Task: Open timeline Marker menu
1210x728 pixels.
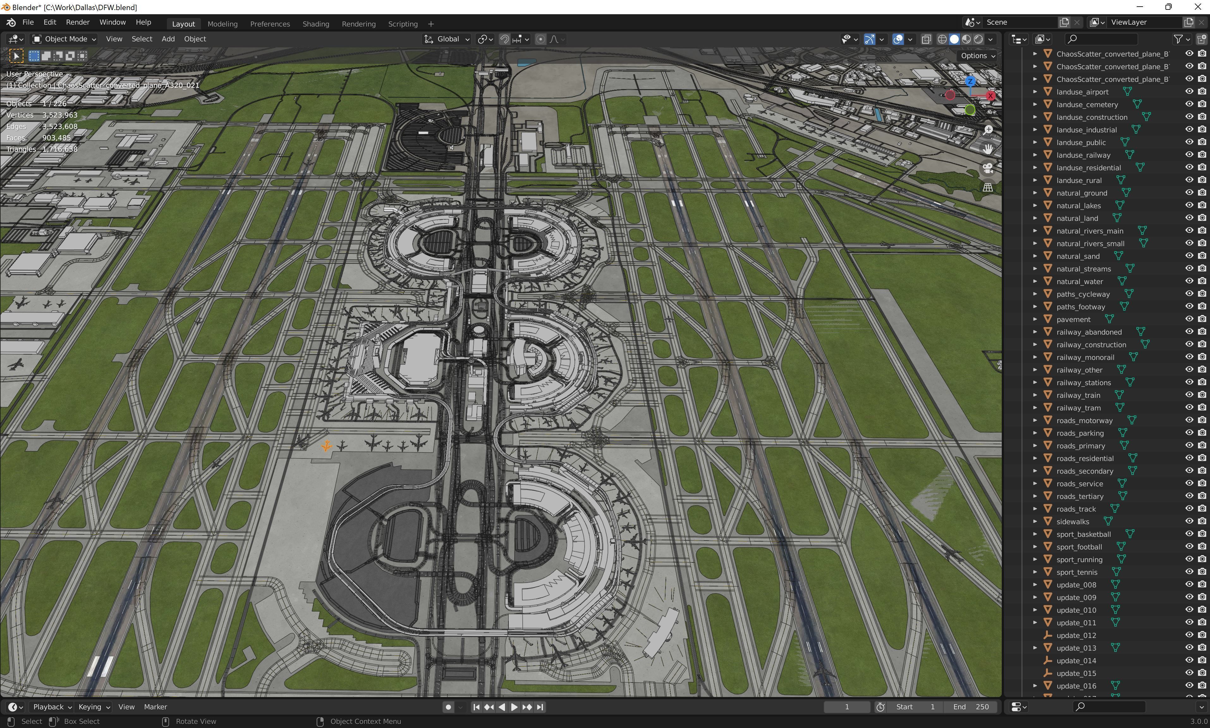Action: pos(155,707)
